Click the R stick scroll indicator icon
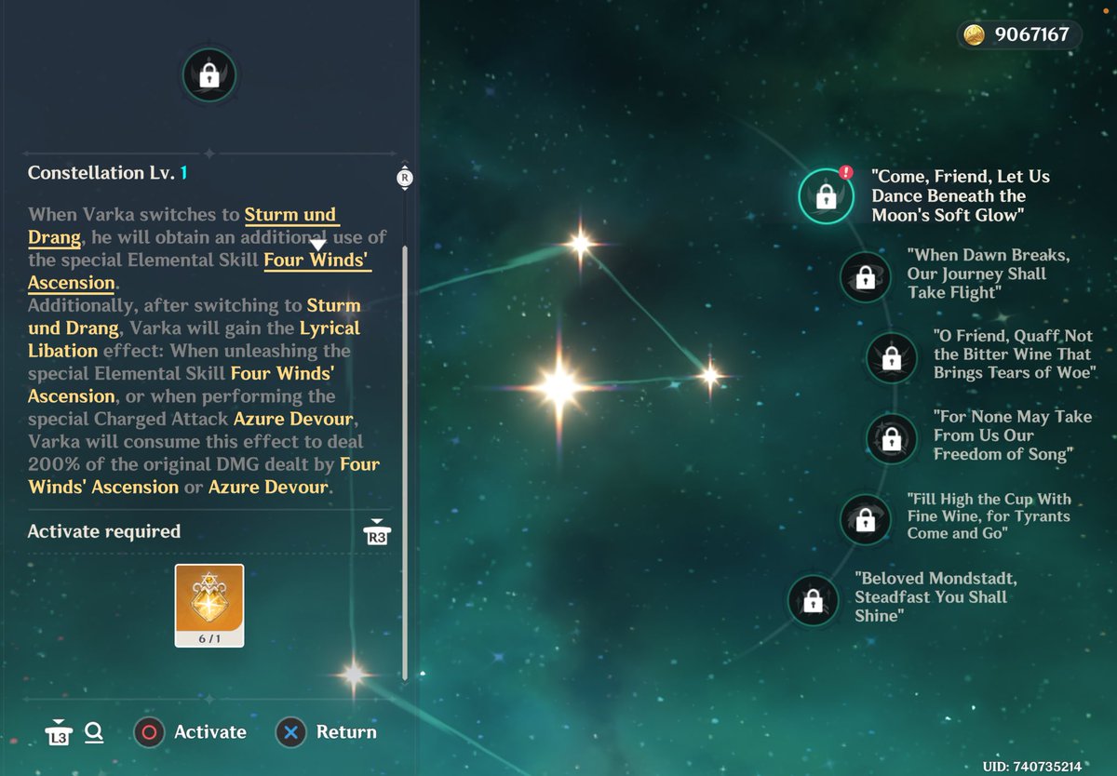1117x776 pixels. point(404,178)
